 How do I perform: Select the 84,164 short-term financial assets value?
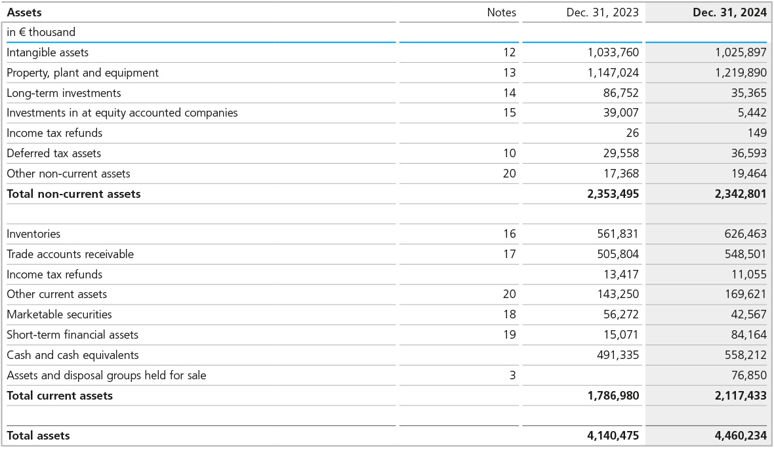(x=748, y=335)
